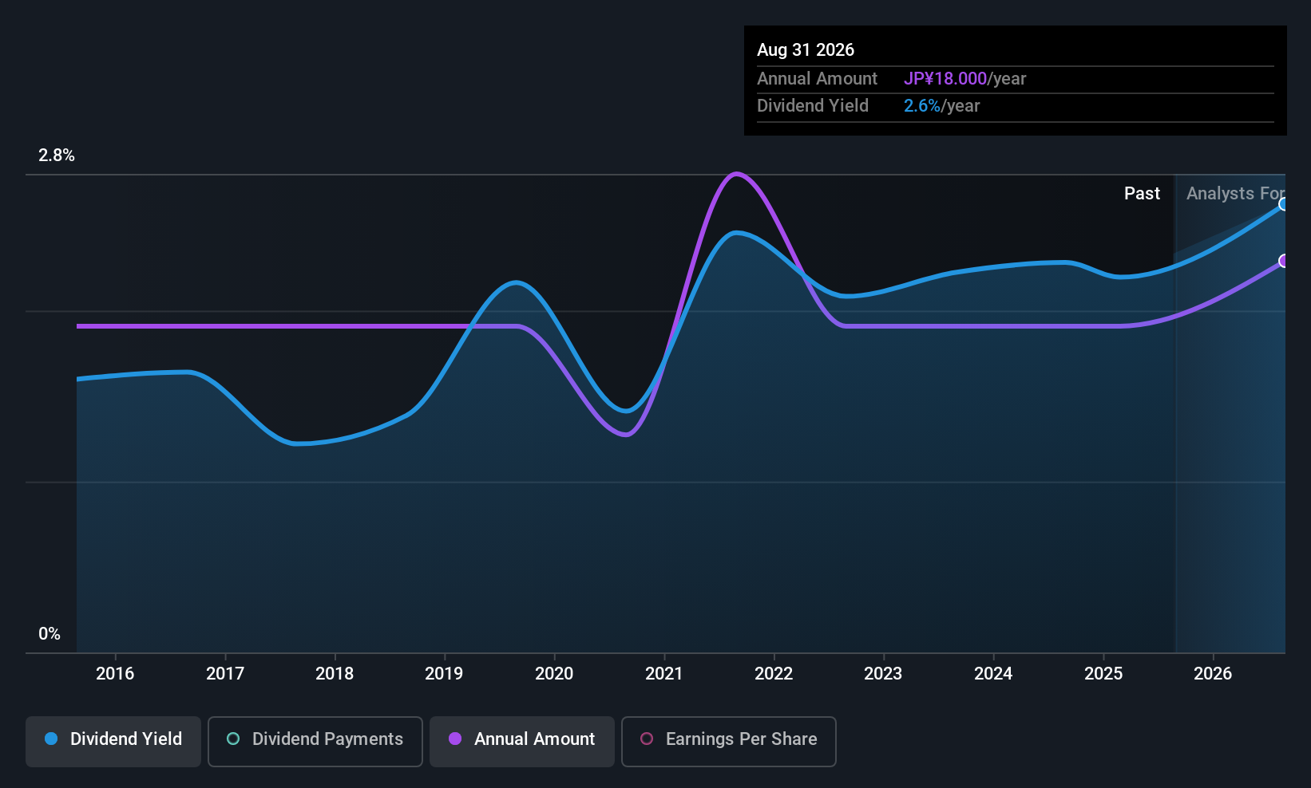Screen dimensions: 1311x788
Task: Select the 2018 x-axis year label
Action: coord(335,673)
